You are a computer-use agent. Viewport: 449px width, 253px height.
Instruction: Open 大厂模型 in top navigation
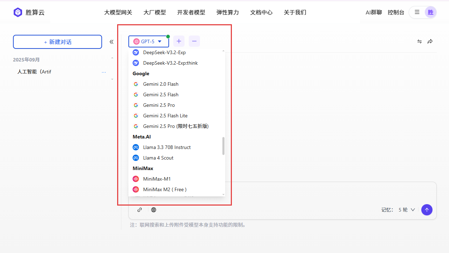coord(155,12)
